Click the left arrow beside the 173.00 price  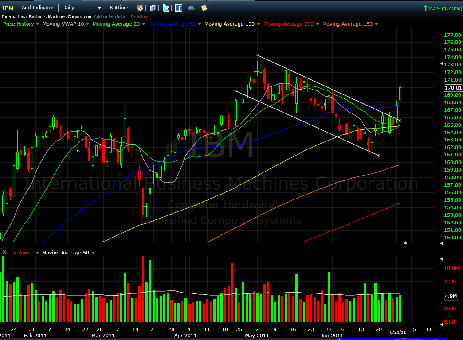click(441, 63)
